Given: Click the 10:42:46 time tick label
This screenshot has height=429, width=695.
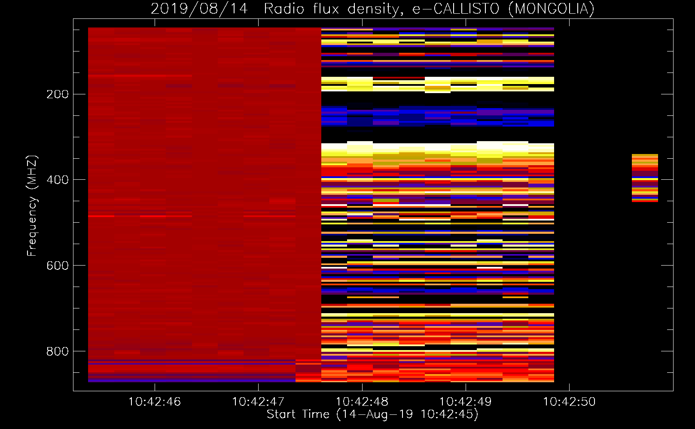Looking at the screenshot, I should (x=155, y=402).
